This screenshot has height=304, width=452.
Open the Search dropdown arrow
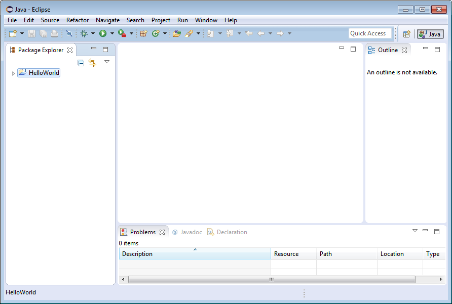tap(198, 34)
